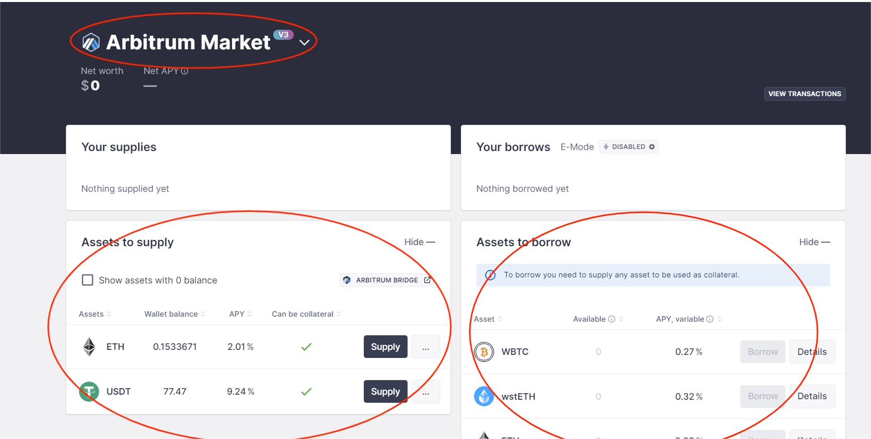Viewport: 871px width, 439px height.
Task: Click the View Transactions button
Action: tap(805, 94)
